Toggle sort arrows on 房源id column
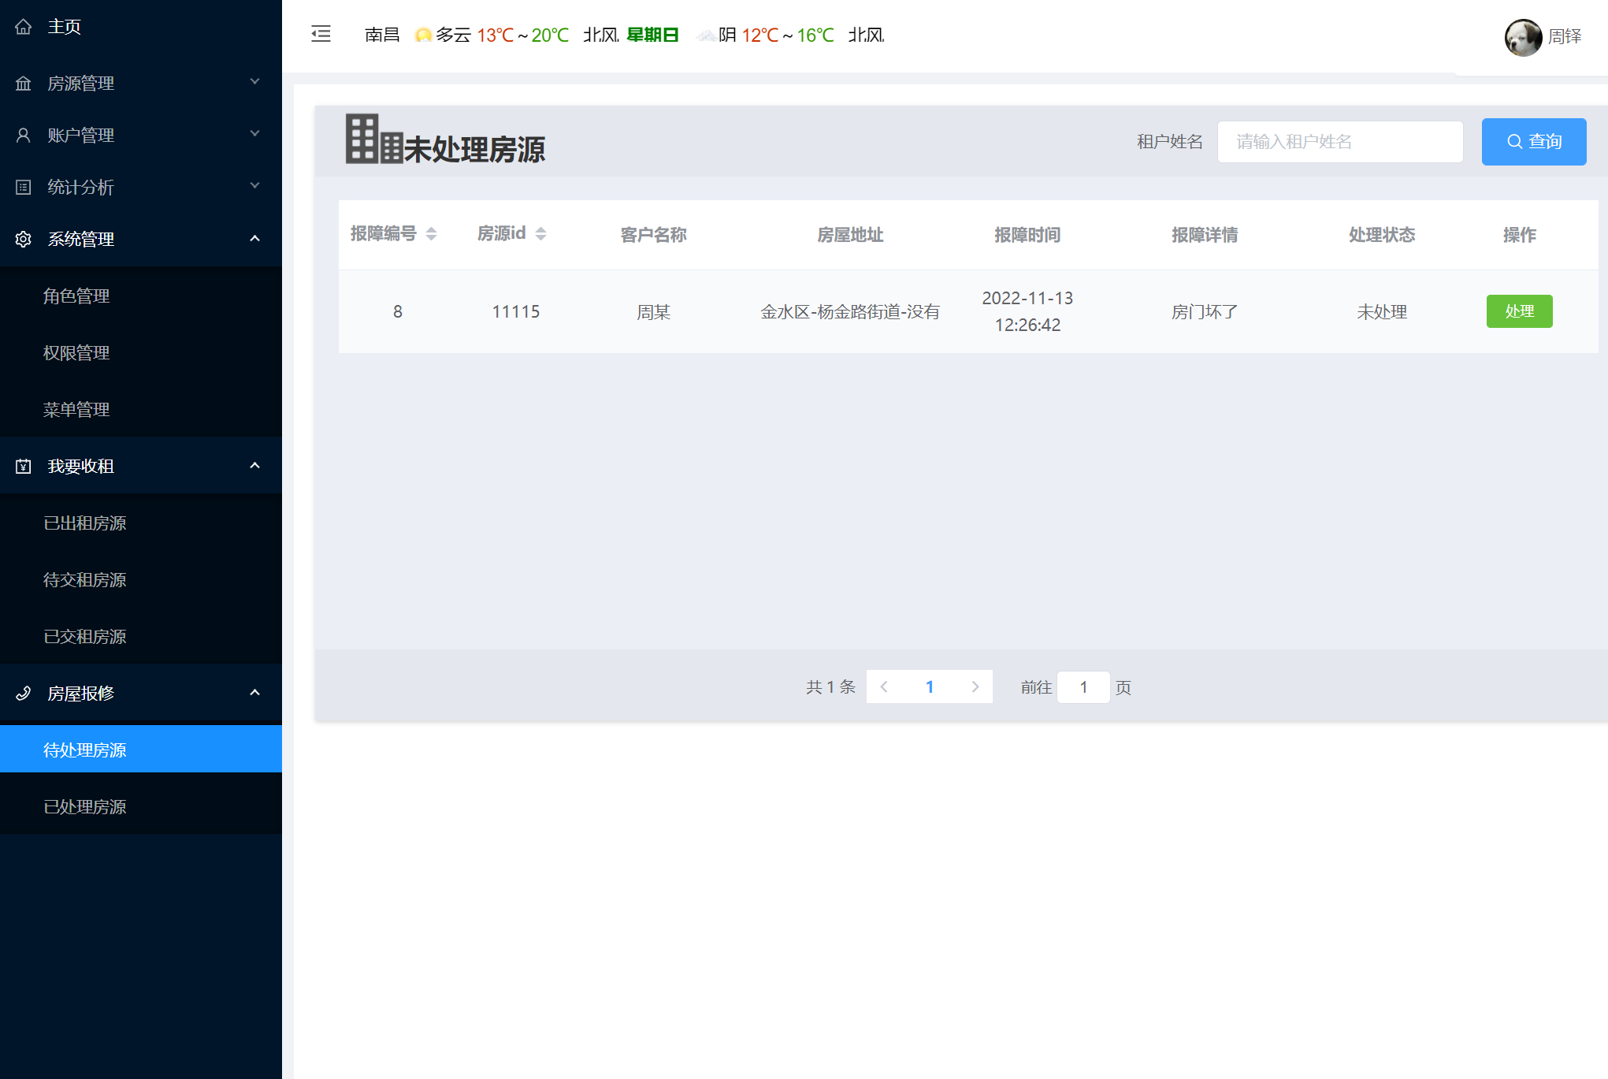Screen dimensions: 1608x1079 tap(540, 234)
